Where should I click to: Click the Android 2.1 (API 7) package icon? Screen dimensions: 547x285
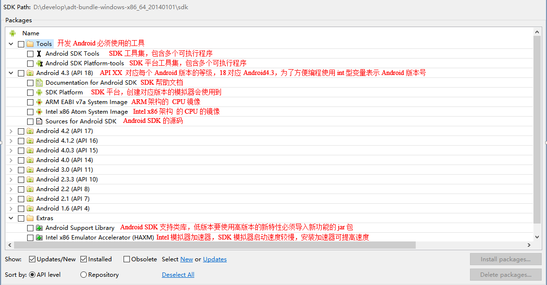point(30,199)
